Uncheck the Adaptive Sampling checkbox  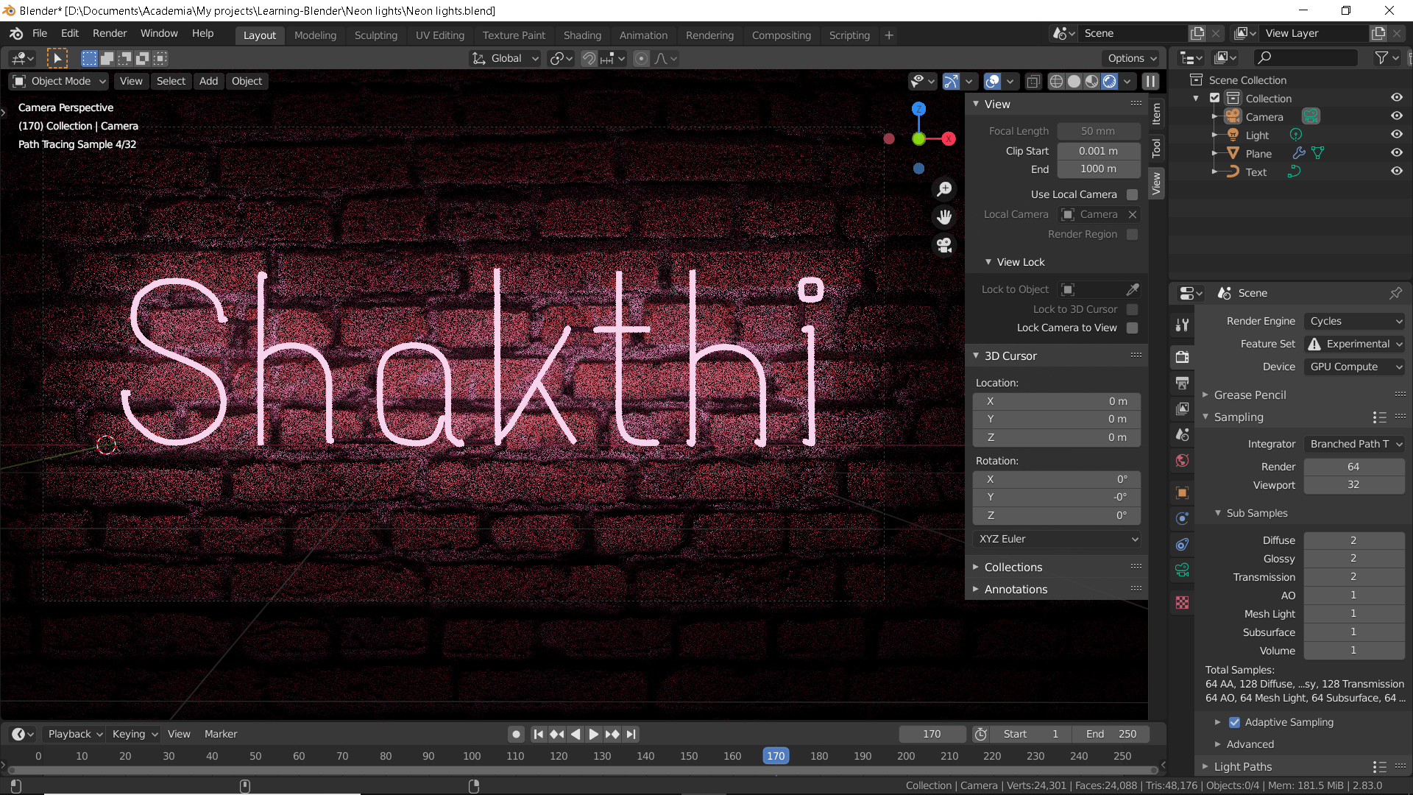coord(1234,723)
